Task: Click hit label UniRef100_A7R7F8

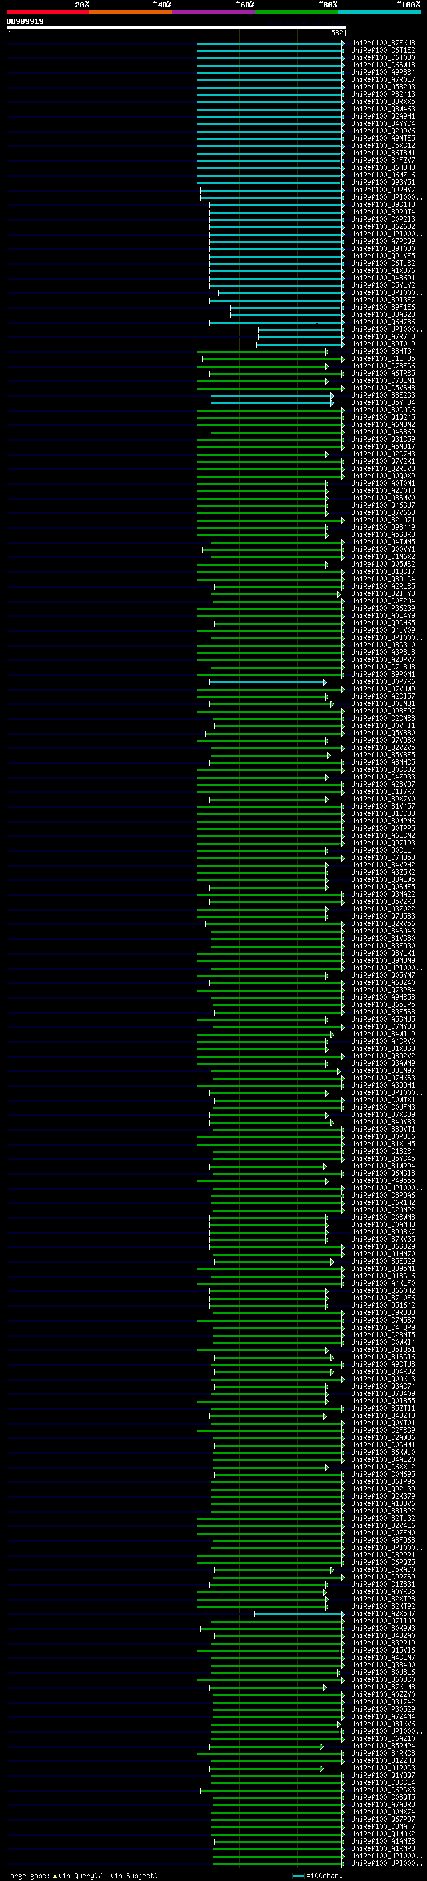Action: 383,336
